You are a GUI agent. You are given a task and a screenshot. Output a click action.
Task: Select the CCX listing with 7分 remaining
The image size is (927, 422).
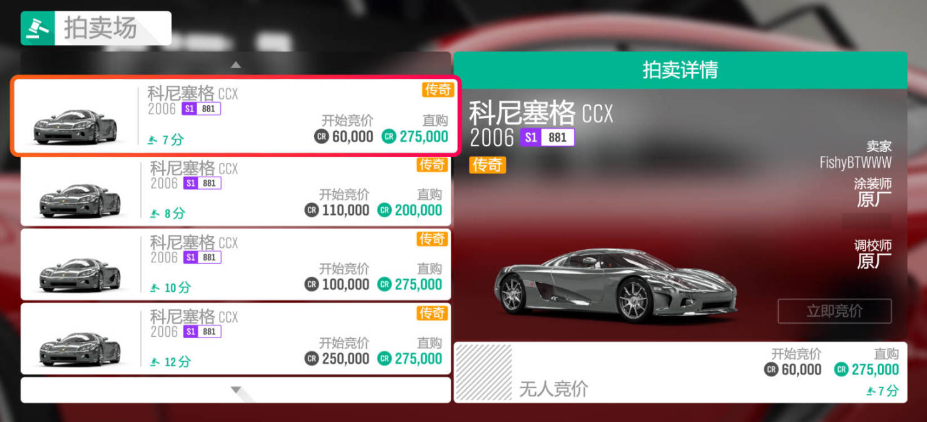click(235, 116)
